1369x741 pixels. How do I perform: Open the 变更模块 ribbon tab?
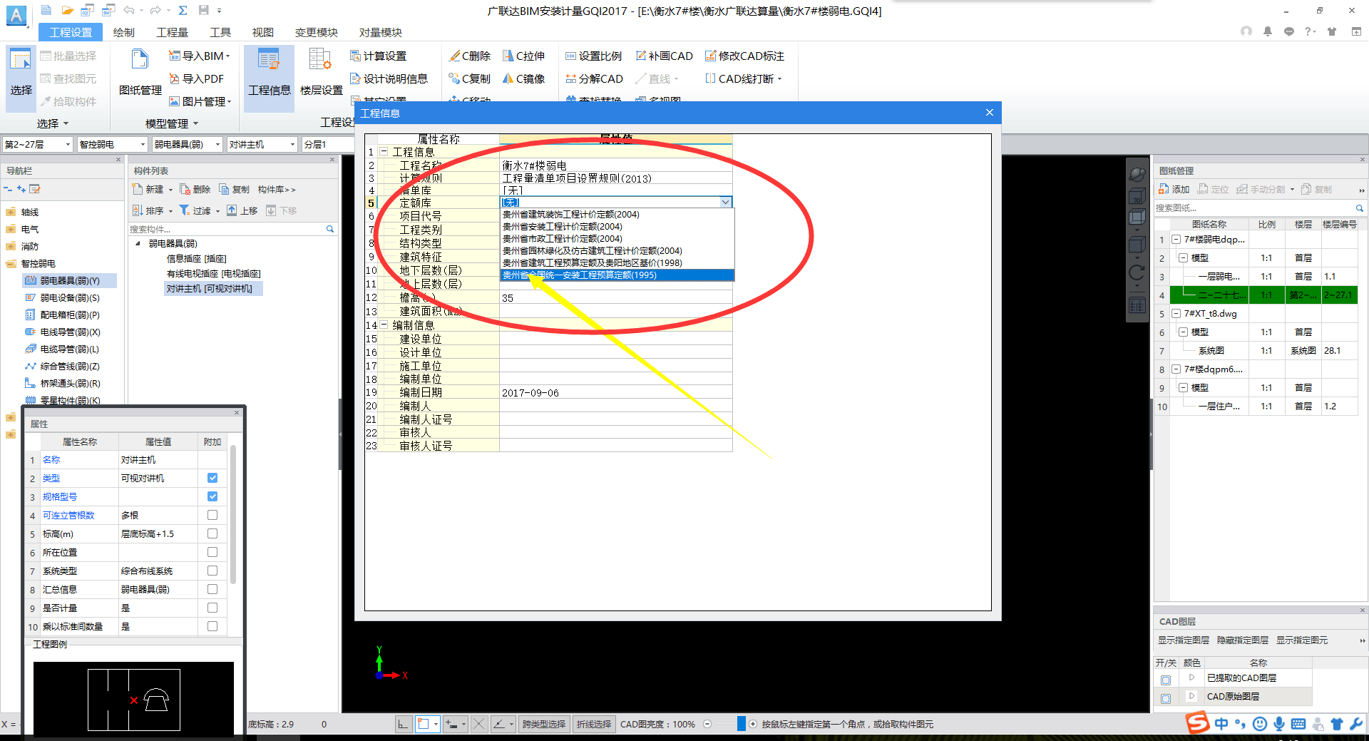pyautogui.click(x=317, y=32)
